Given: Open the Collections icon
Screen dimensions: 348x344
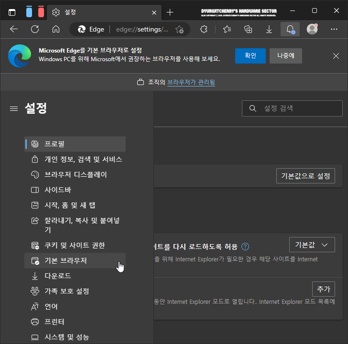Looking at the screenshot, I should pyautogui.click(x=248, y=29).
